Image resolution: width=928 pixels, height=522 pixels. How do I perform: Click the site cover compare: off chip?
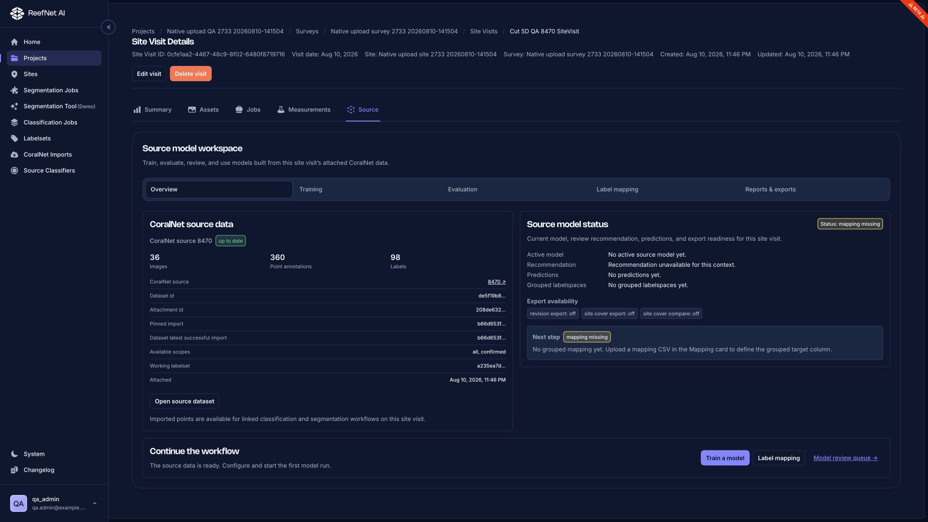pyautogui.click(x=671, y=314)
